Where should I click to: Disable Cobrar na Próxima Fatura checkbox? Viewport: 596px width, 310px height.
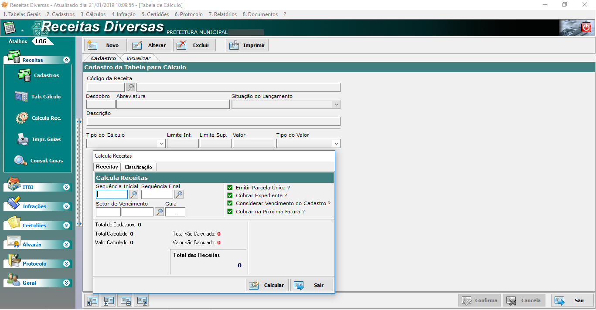pos(230,212)
